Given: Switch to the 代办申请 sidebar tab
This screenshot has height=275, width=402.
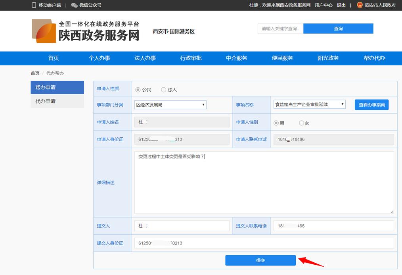Looking at the screenshot, I should 57,101.
